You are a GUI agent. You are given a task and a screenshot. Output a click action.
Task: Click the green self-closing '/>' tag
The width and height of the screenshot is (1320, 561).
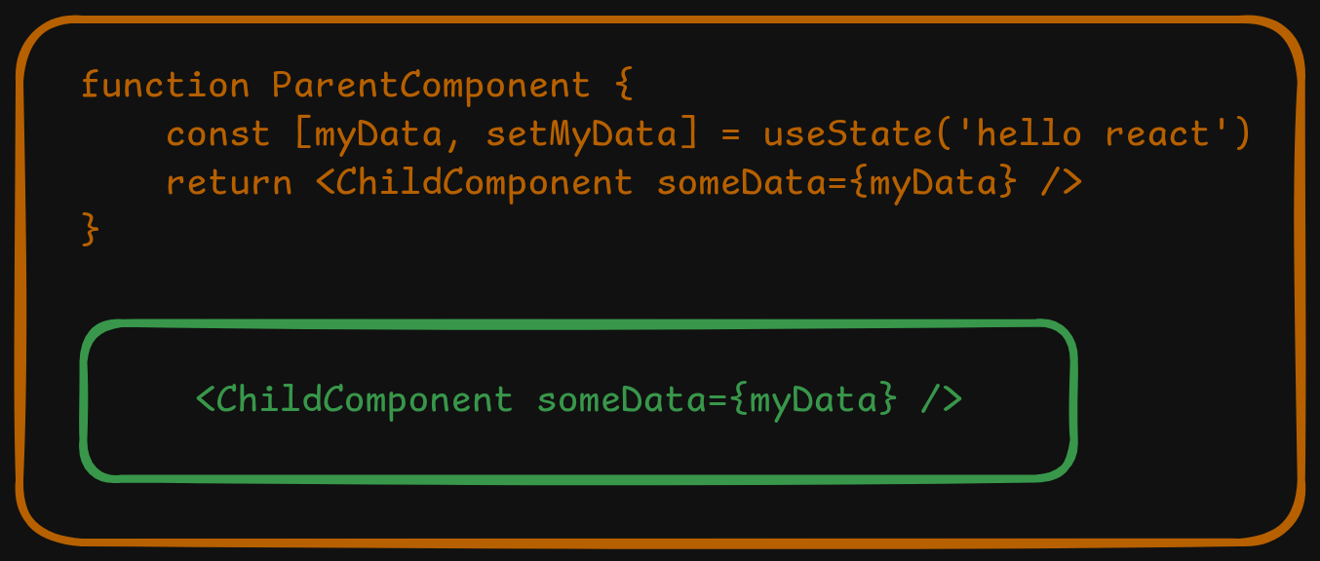tap(941, 400)
